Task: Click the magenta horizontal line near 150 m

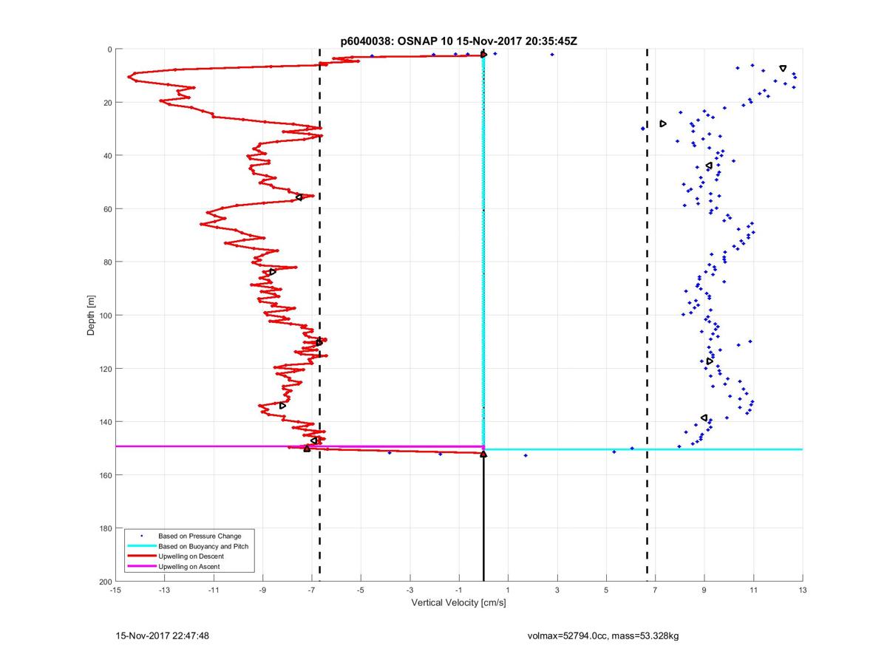Action: pyautogui.click(x=299, y=446)
